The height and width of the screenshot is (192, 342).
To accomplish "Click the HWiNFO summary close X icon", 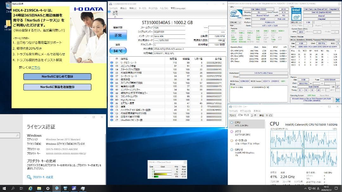I will point(338,100).
